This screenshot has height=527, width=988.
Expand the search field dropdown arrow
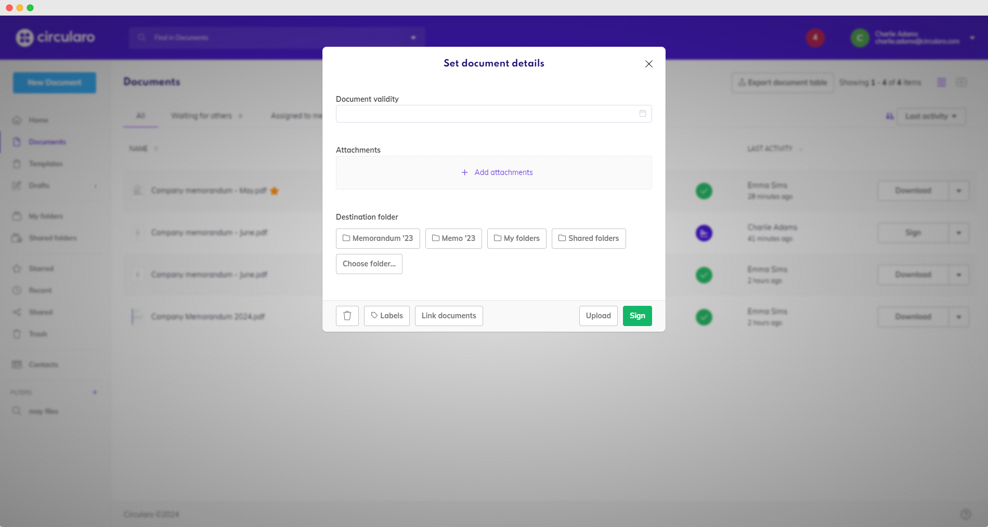pyautogui.click(x=413, y=37)
